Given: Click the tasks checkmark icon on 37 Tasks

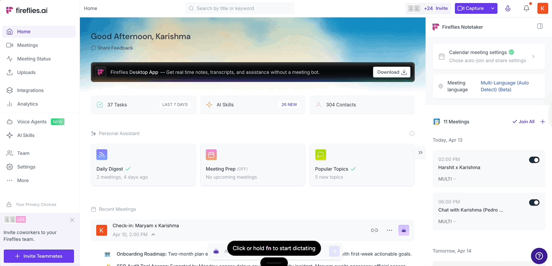Looking at the screenshot, I should [100, 105].
